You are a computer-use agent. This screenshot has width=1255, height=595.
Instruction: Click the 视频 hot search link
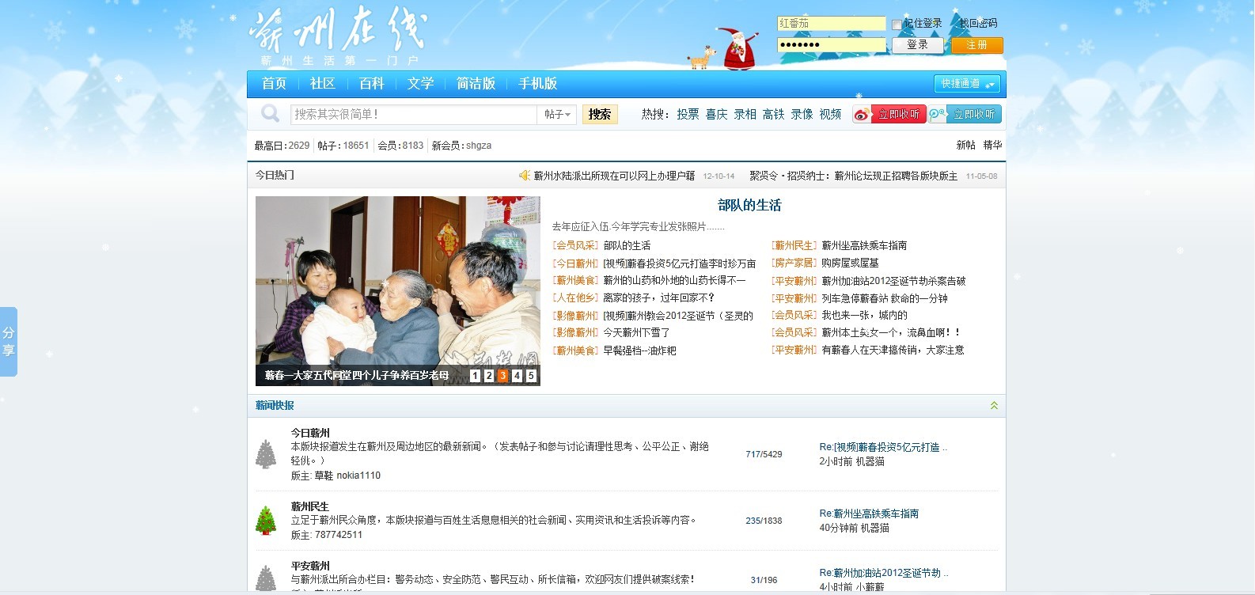(x=830, y=115)
